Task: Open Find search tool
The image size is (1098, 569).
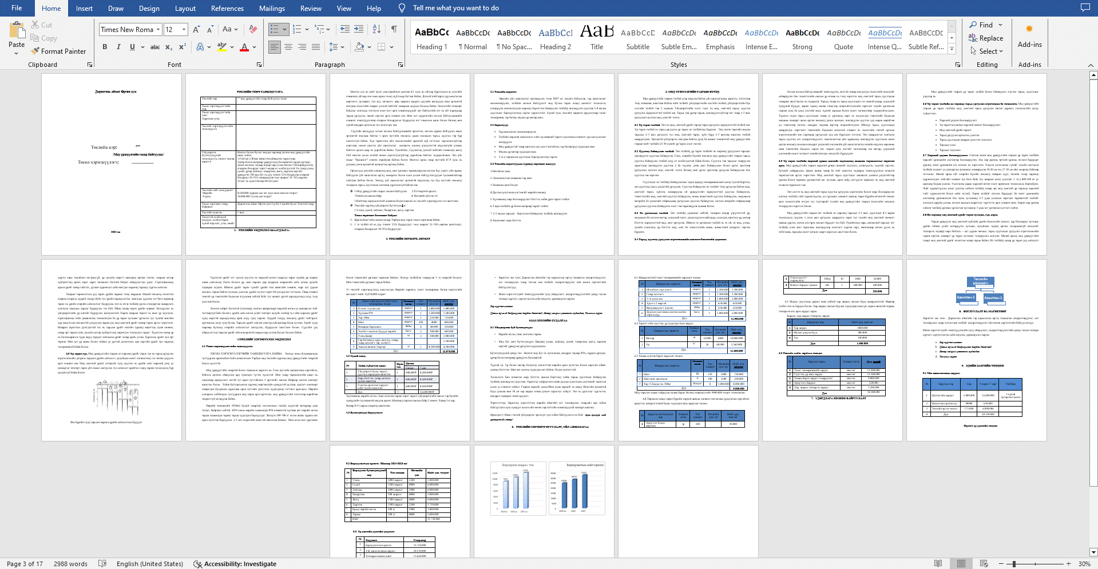Action: 981,25
